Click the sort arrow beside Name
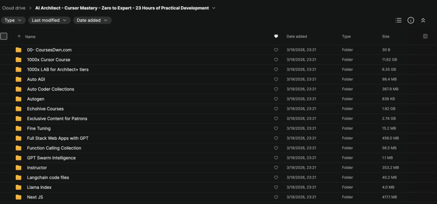Screen dimensions: 437x204 point(19,37)
